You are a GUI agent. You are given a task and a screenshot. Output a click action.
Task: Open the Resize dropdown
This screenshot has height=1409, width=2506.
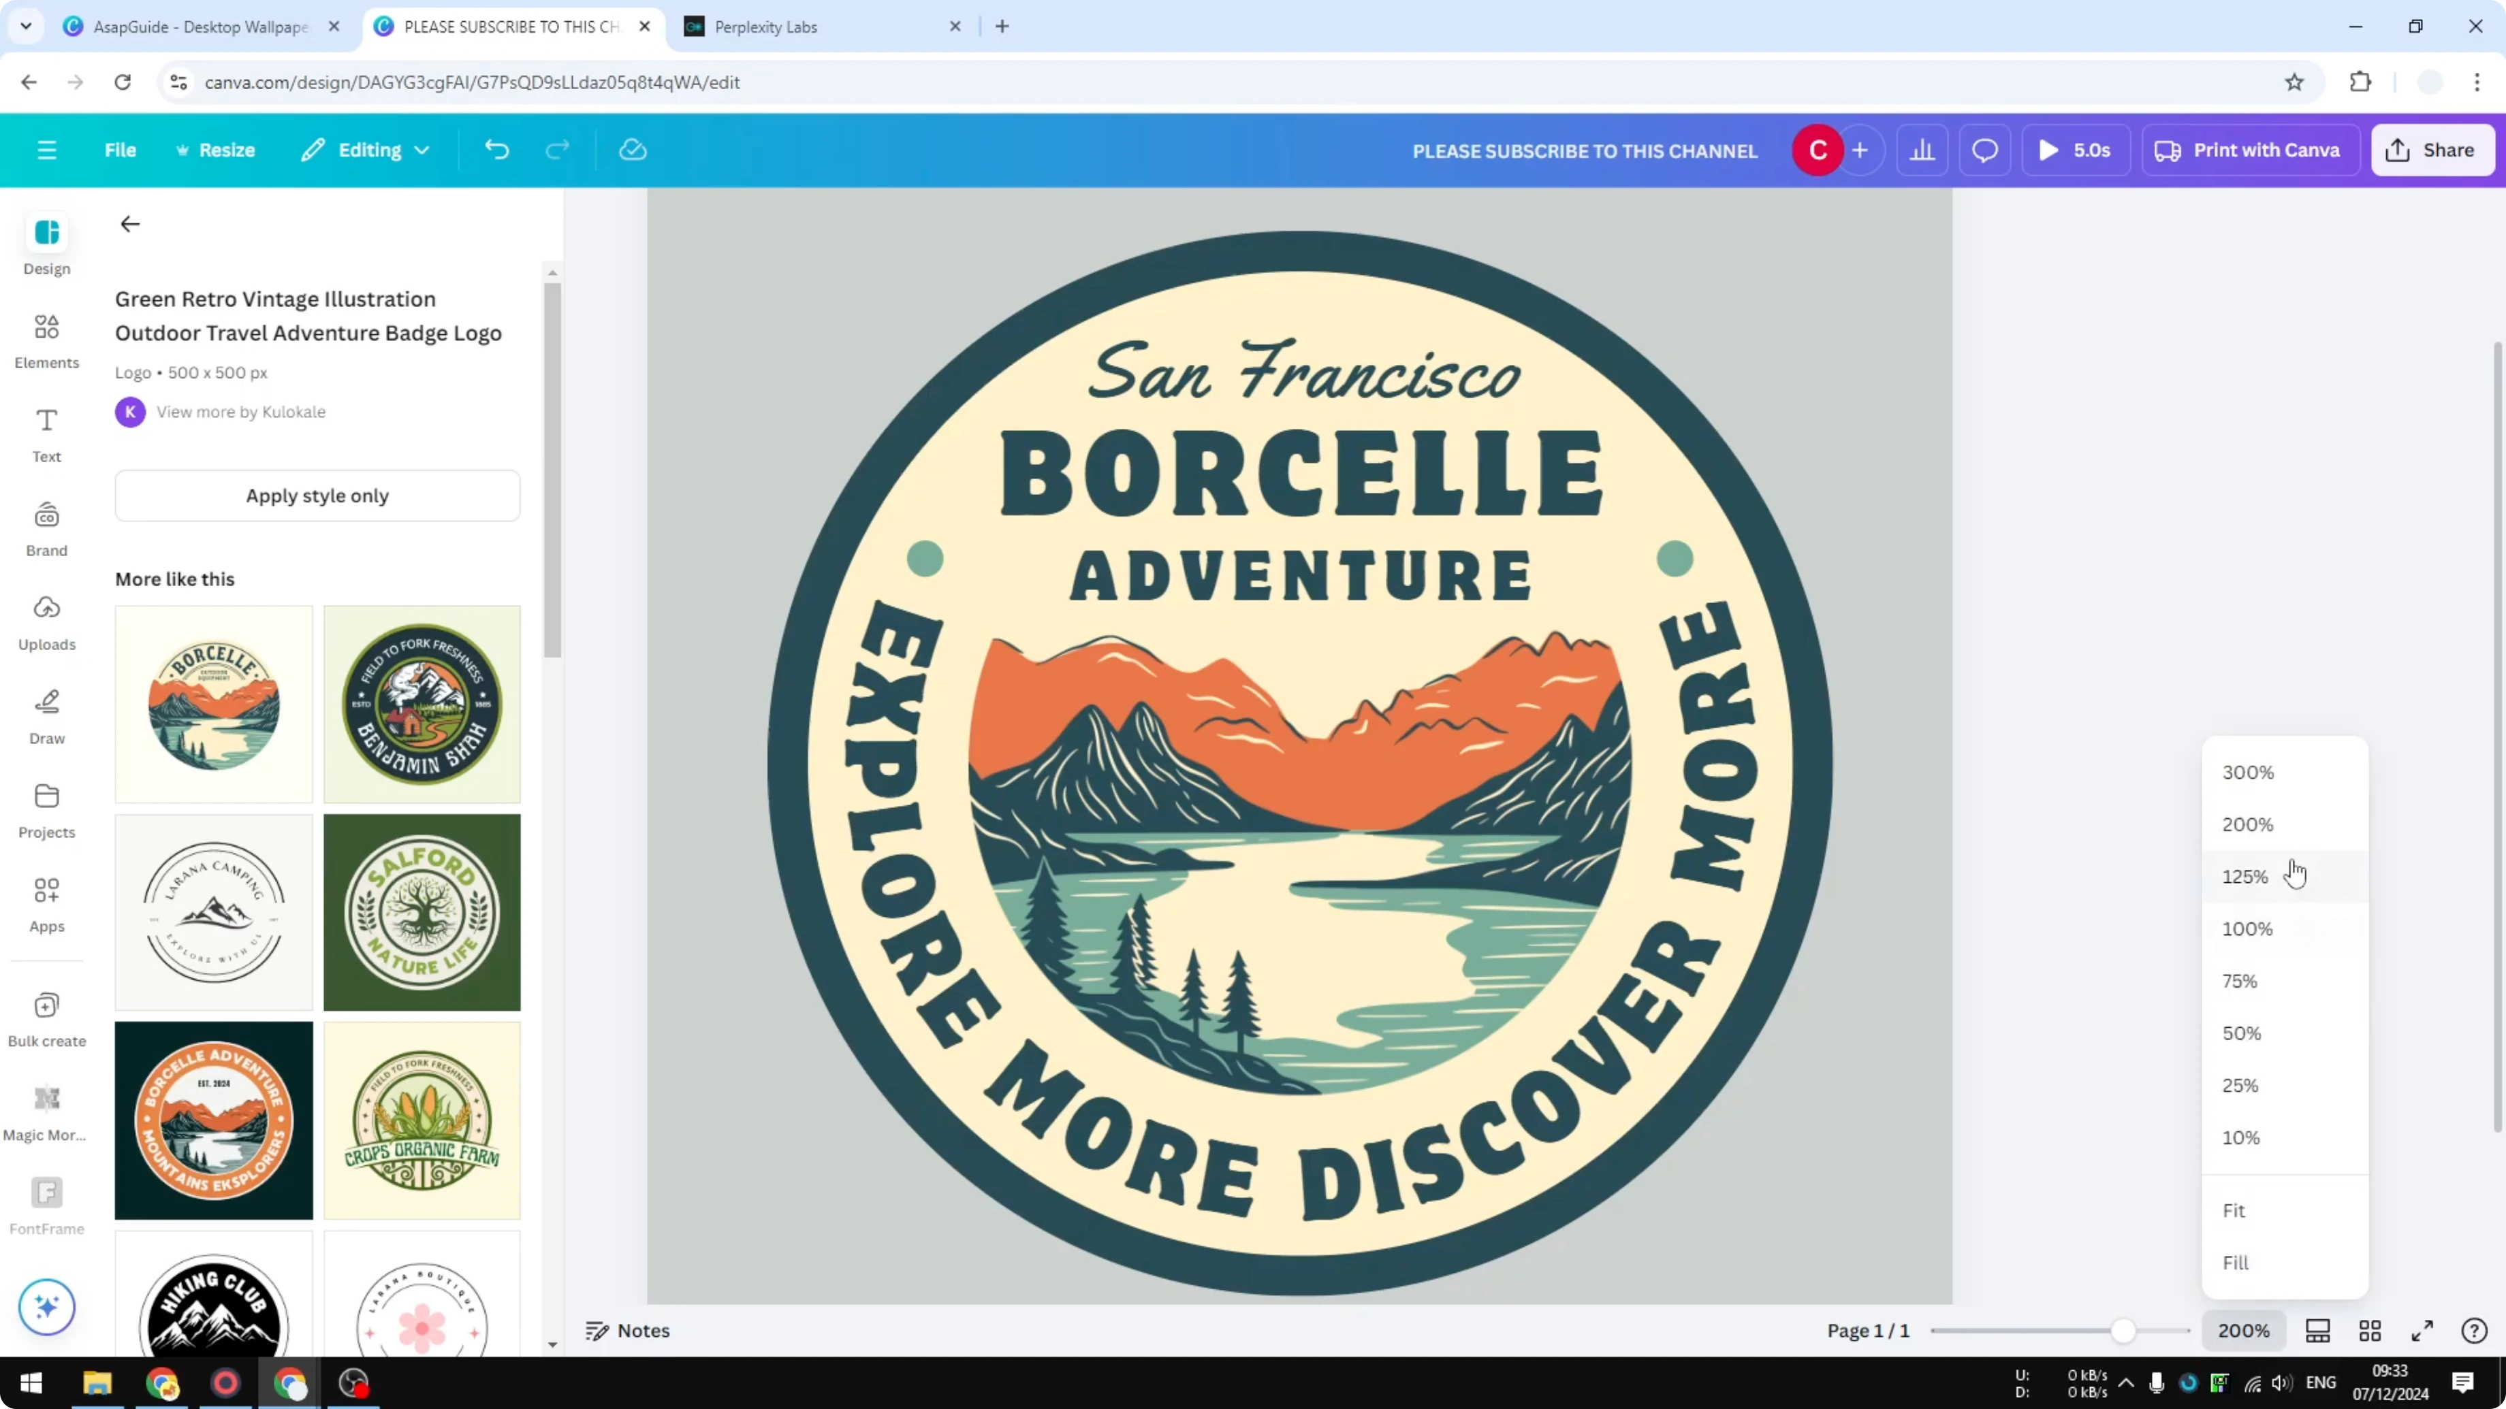click(x=216, y=150)
